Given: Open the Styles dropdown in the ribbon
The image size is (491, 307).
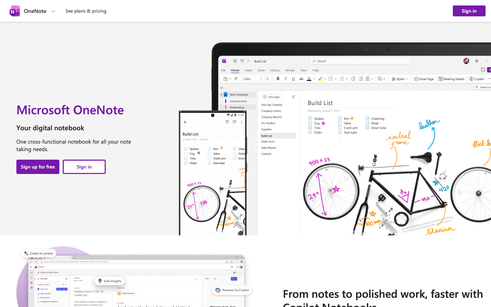Looking at the screenshot, I should [400, 79].
